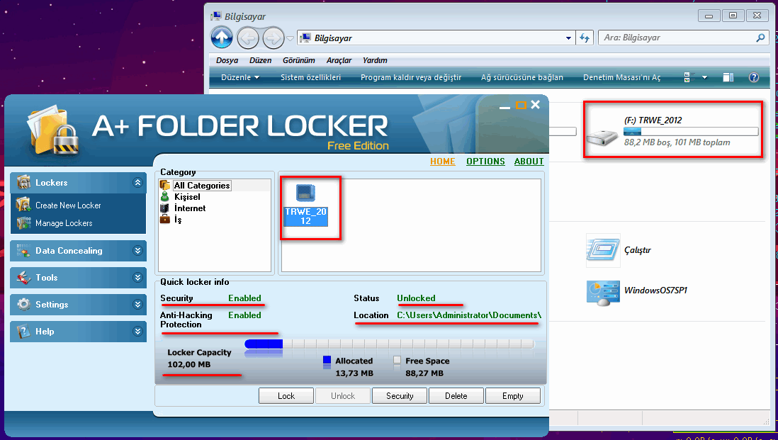Select the İnternet category label
The height and width of the screenshot is (440, 778).
point(189,208)
